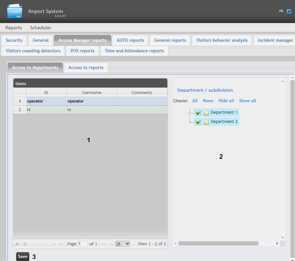Uncheck the Department 2 checkbox
Viewport: 295px width, 261px height.
pyautogui.click(x=198, y=122)
